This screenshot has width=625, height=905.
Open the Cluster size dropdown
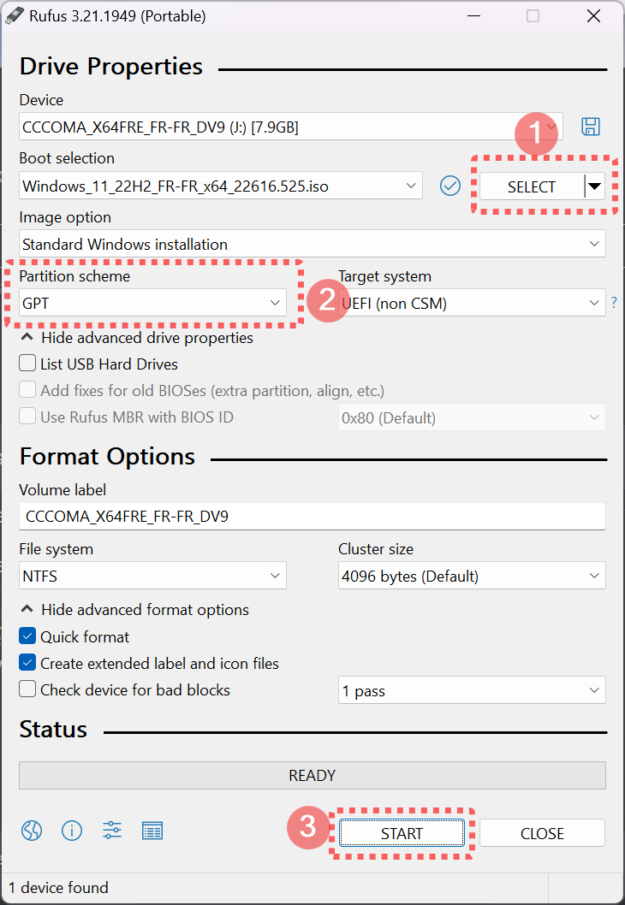click(472, 576)
